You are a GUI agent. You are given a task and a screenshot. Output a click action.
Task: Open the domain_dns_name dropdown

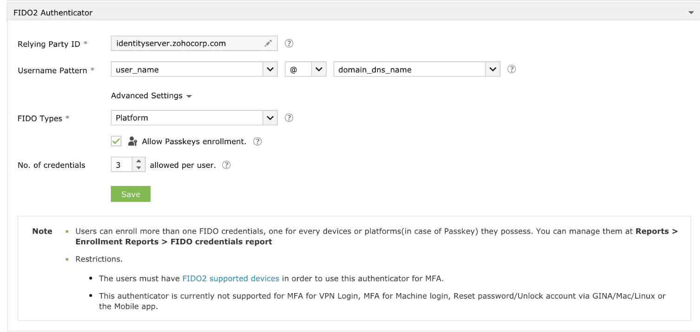(x=492, y=70)
